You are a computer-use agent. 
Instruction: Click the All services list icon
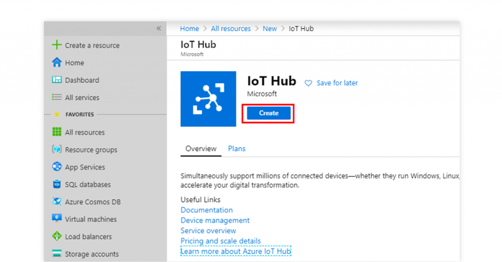click(x=57, y=97)
